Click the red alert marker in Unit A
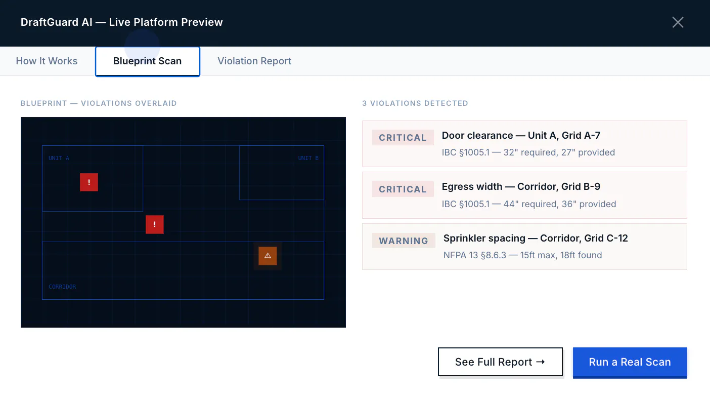 tap(89, 182)
